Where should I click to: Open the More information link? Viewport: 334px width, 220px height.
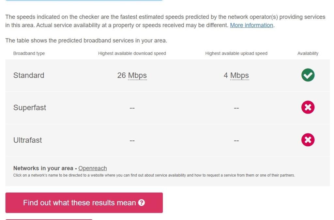click(x=251, y=25)
